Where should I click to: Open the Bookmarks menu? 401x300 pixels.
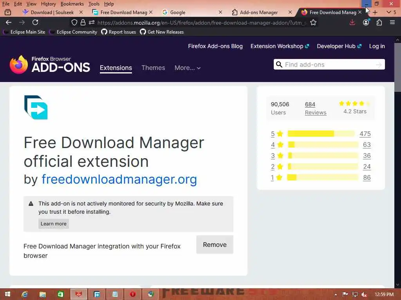tap(72, 4)
